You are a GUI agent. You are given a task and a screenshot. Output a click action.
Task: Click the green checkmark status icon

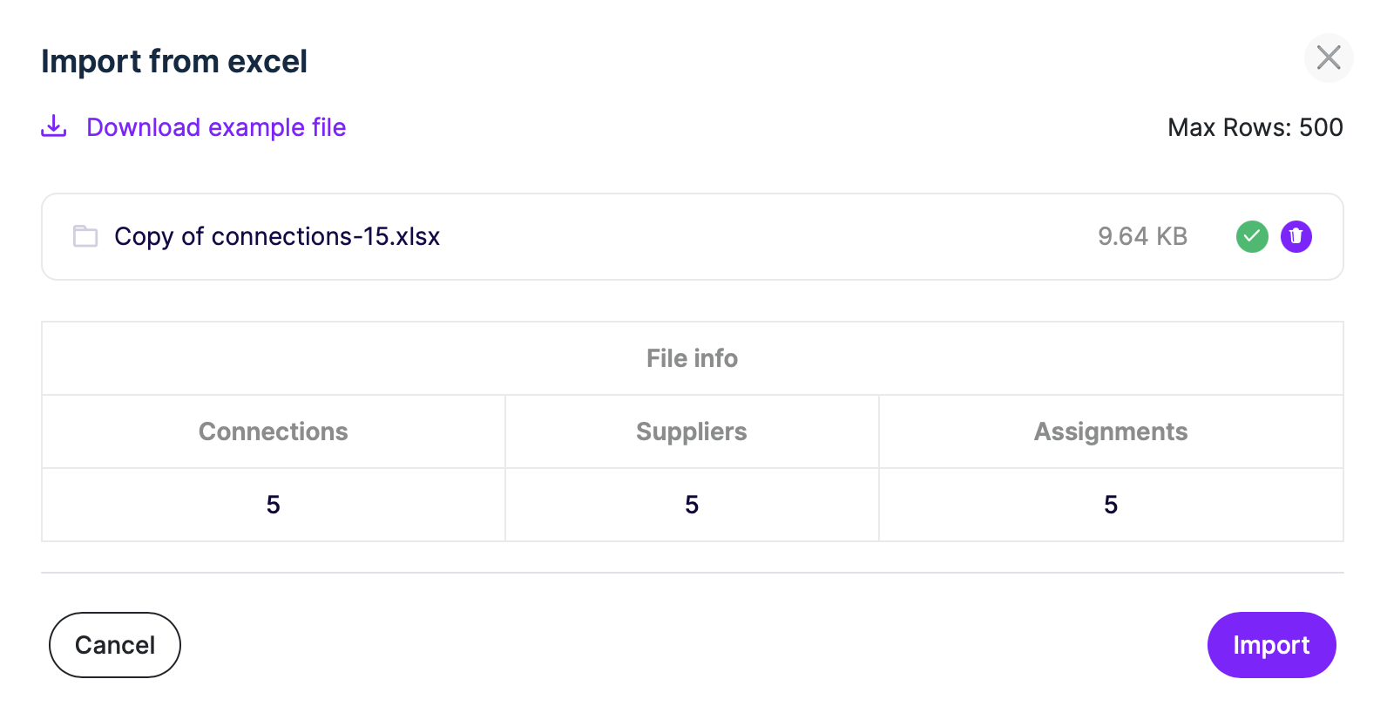(1252, 236)
